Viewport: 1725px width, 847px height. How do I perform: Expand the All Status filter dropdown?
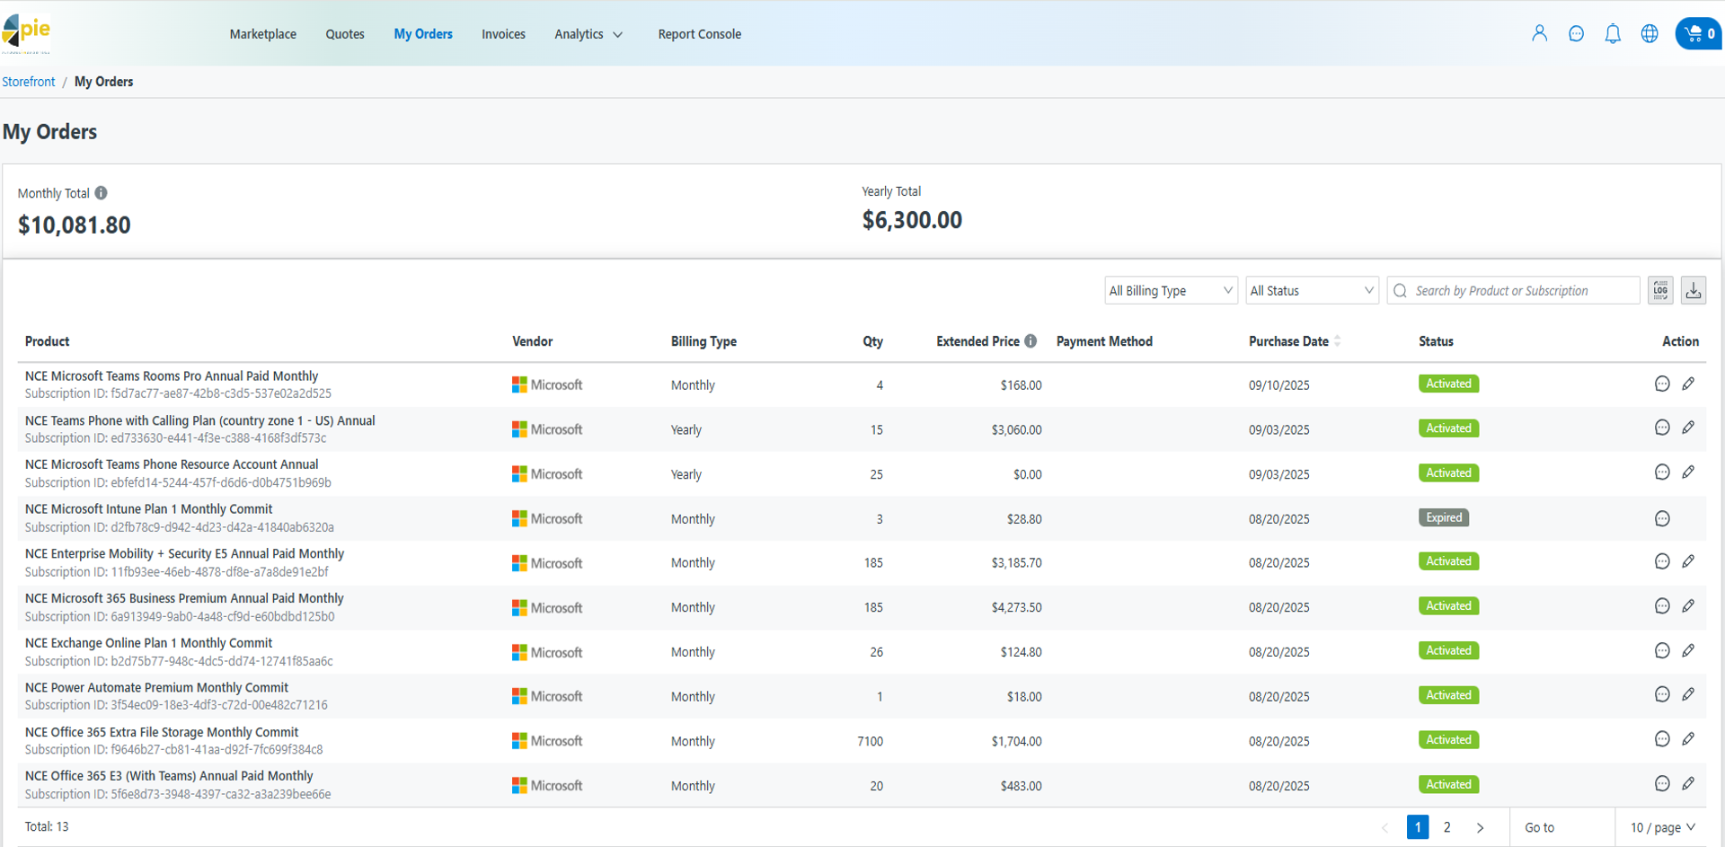tap(1312, 290)
